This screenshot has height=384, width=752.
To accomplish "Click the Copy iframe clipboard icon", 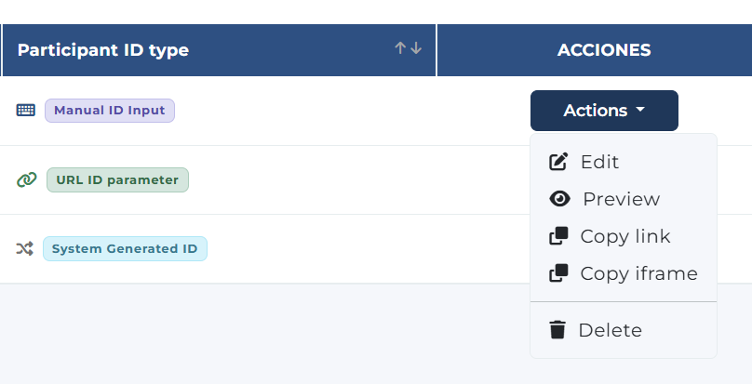I will point(558,273).
